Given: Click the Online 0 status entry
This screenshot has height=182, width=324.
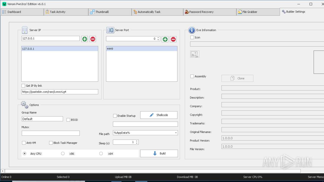Looking at the screenshot, I should pyautogui.click(x=6, y=177).
